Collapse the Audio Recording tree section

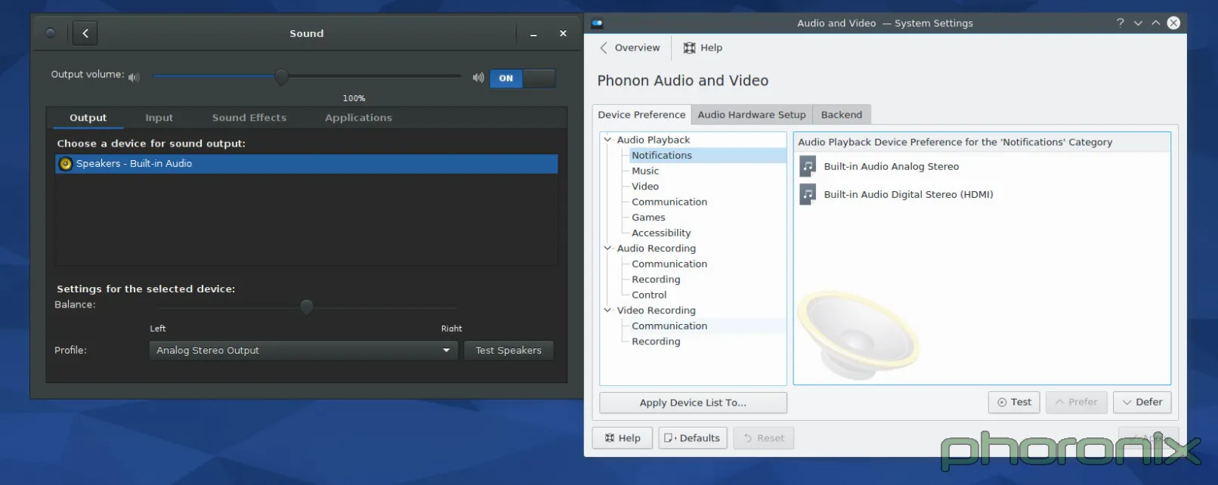point(607,248)
